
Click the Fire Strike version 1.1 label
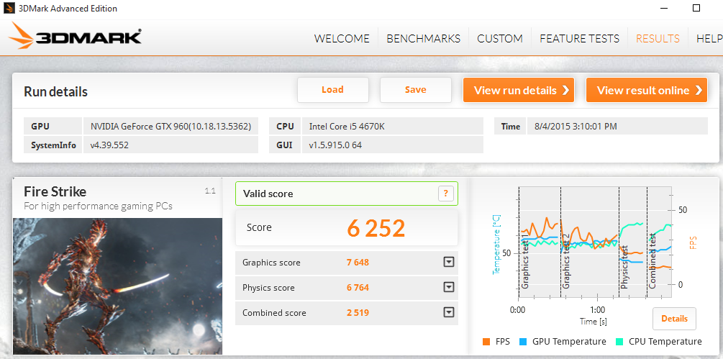coord(210,191)
